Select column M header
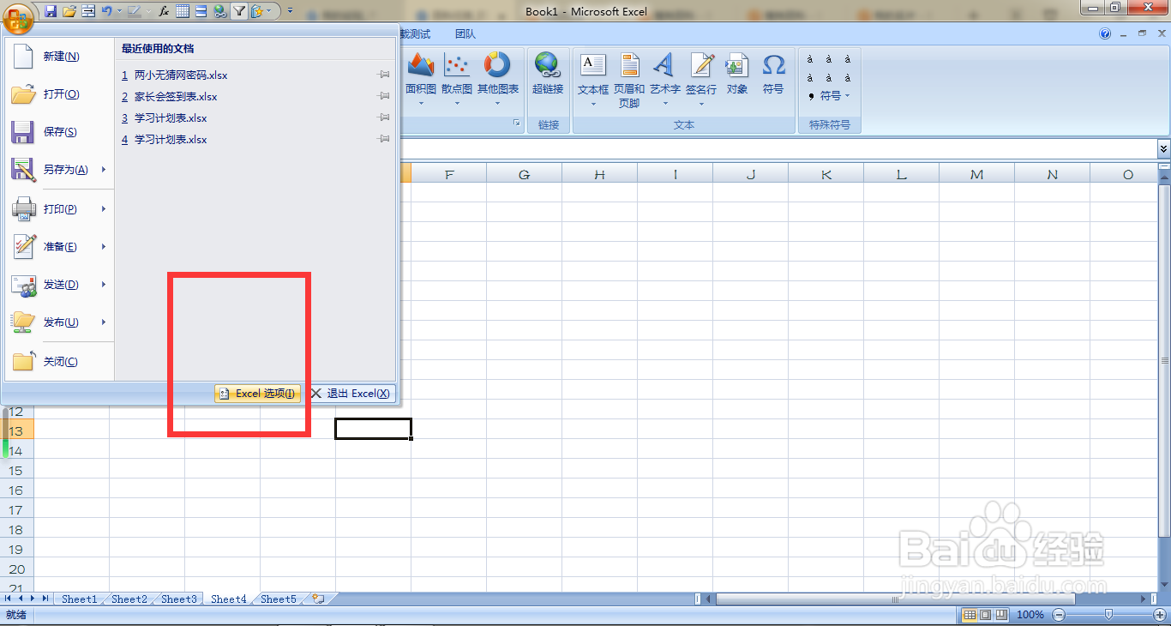1171x626 pixels. click(x=977, y=174)
